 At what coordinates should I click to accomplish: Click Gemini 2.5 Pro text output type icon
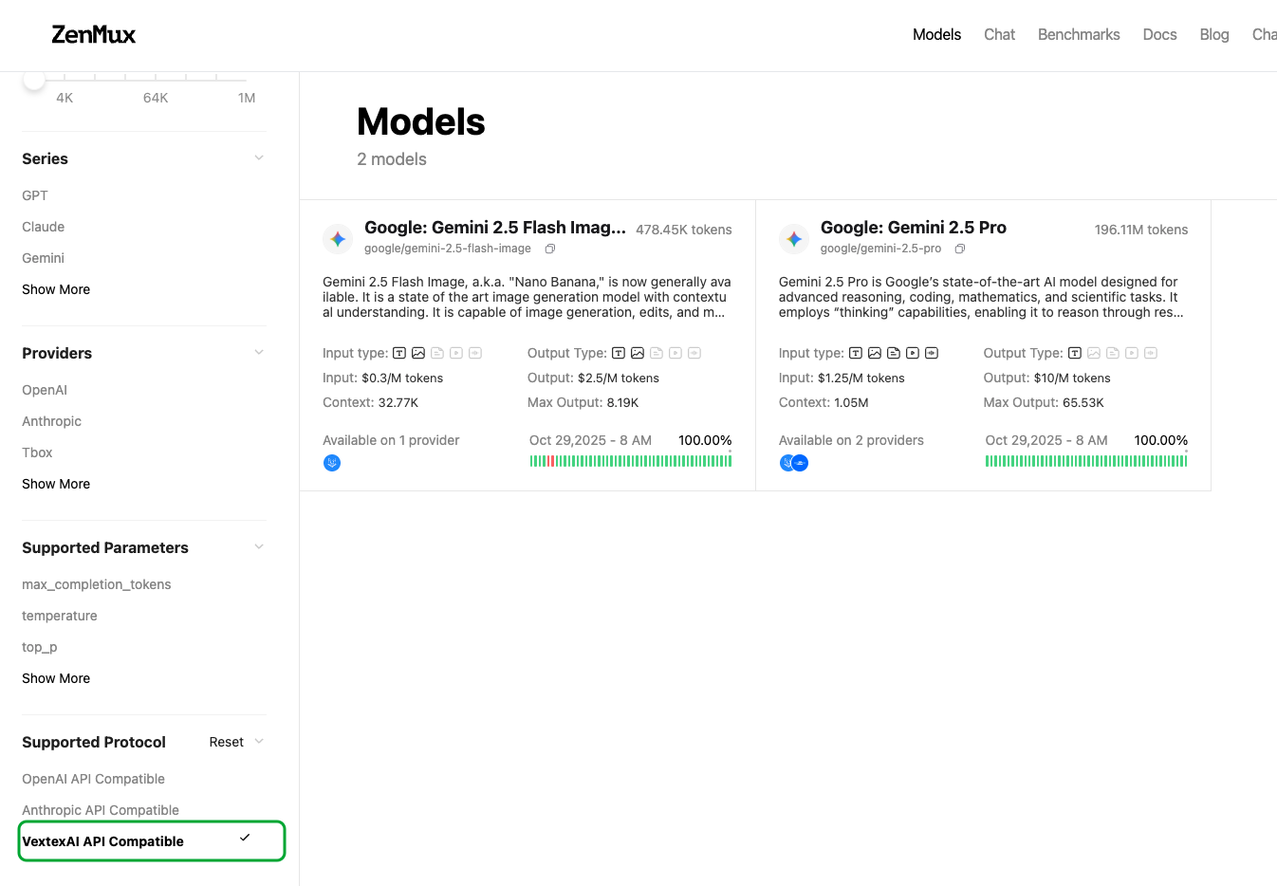(1074, 353)
